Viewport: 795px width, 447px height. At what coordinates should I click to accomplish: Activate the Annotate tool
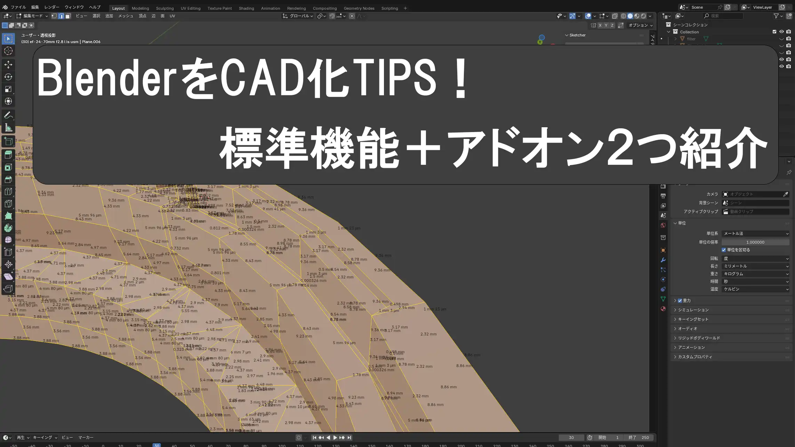(8, 115)
